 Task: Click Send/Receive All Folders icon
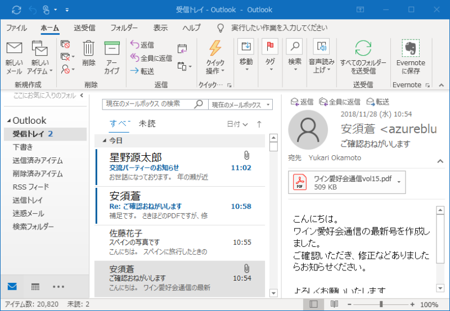click(x=363, y=48)
